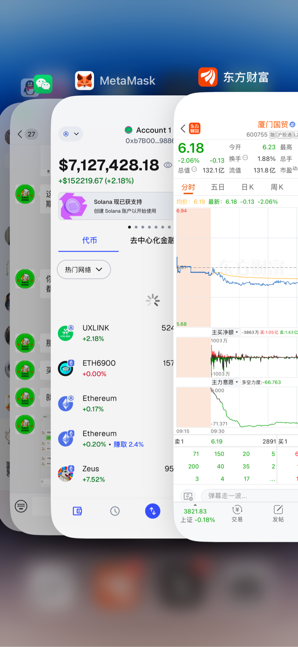Click the 赚取 2.4% earn link
Viewport: 298px width, 647px height.
[128, 444]
